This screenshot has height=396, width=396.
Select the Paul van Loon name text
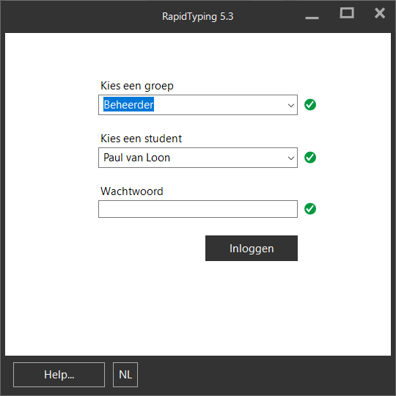pos(136,158)
